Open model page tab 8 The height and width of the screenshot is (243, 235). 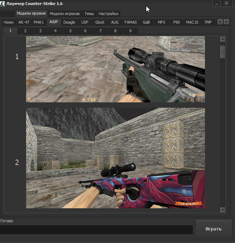tap(115, 31)
